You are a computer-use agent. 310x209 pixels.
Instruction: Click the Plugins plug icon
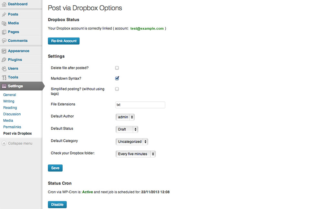4,60
